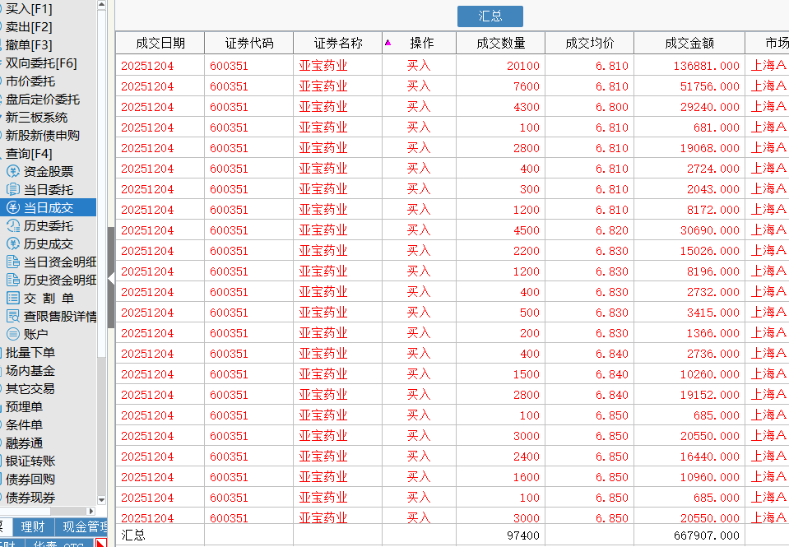Open 新股新债申购 entry

click(x=43, y=136)
